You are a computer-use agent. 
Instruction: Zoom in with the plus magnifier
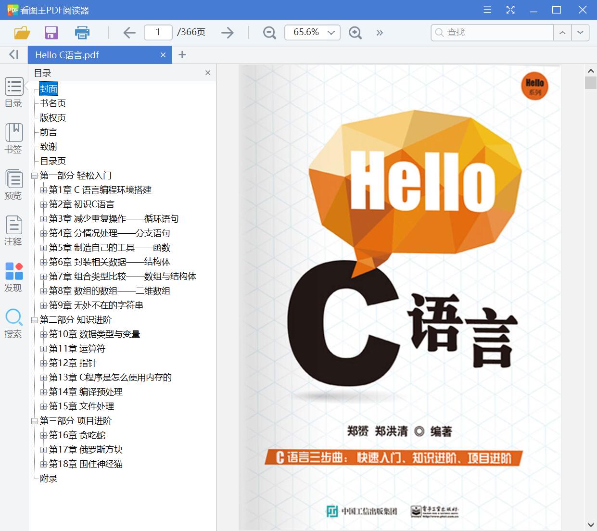(x=355, y=33)
